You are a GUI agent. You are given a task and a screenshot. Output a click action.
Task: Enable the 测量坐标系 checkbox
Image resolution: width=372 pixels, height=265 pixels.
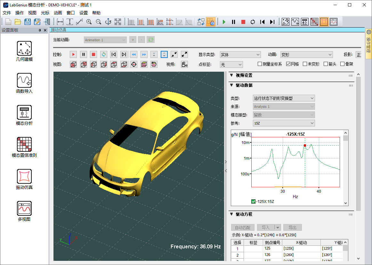tap(260, 64)
